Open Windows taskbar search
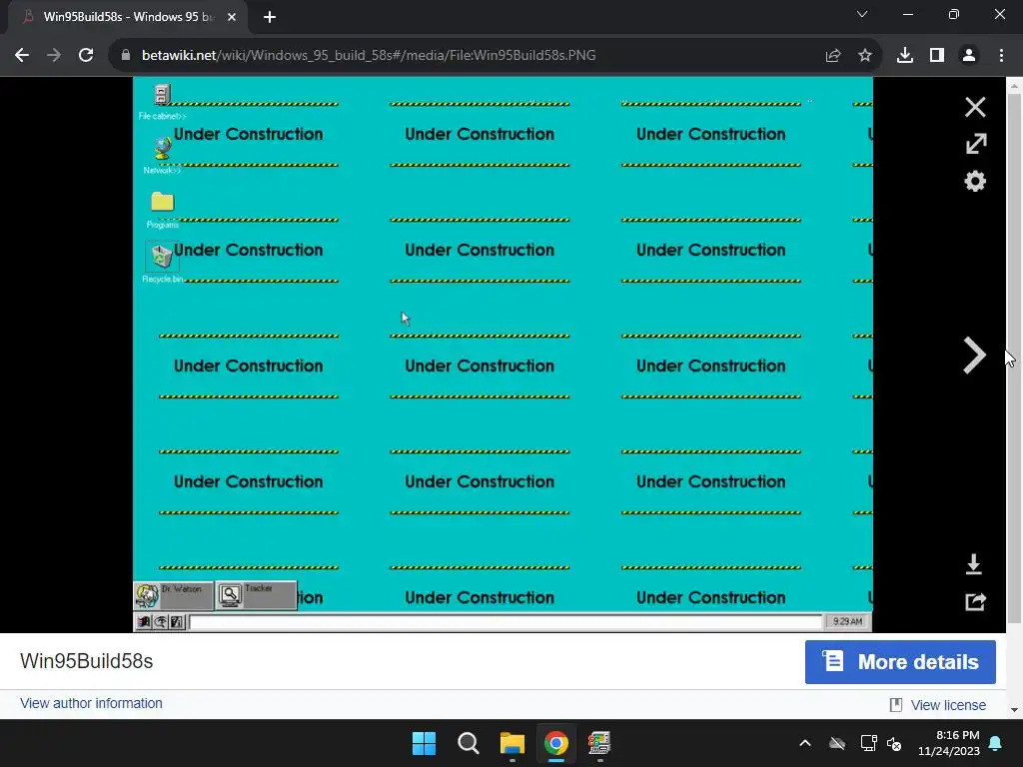Viewport: 1023px width, 767px height. click(x=468, y=743)
